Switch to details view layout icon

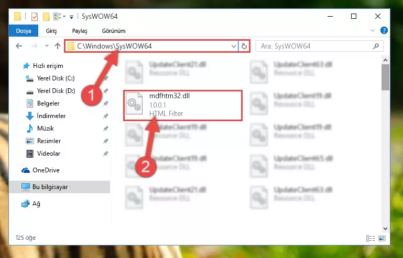(371, 238)
